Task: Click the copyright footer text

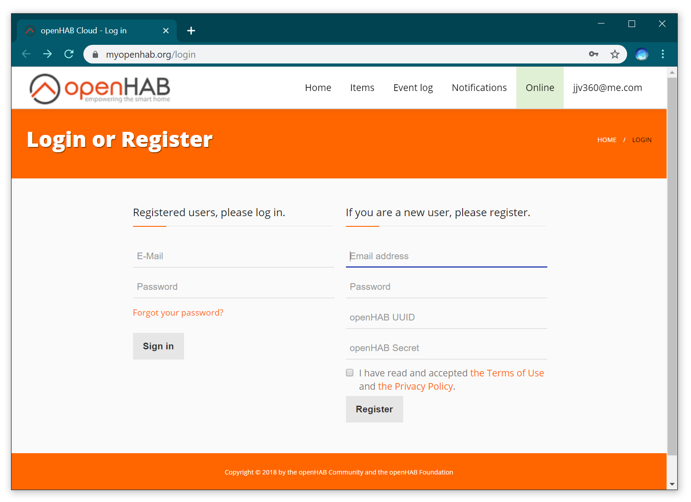Action: coord(339,472)
